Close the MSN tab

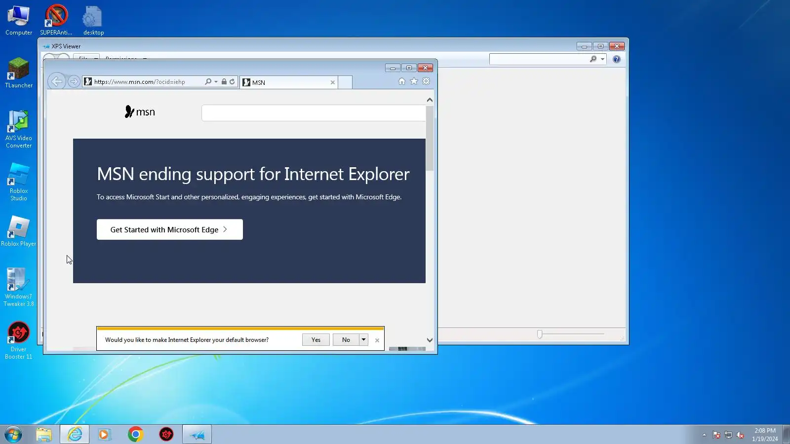pos(333,82)
